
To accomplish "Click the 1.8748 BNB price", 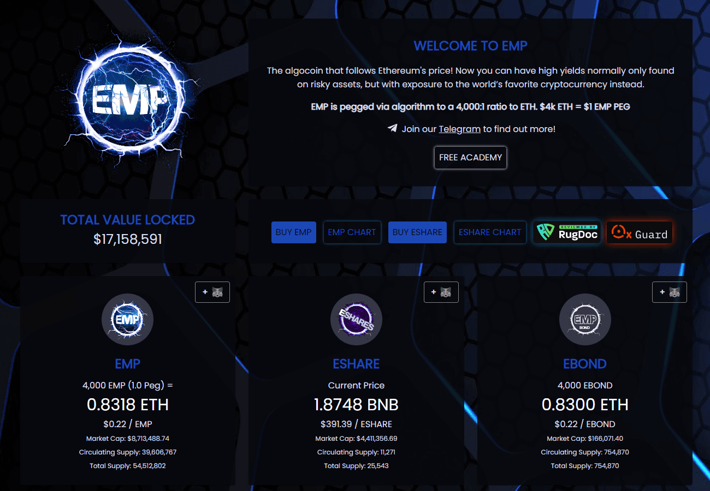I will pyautogui.click(x=356, y=404).
